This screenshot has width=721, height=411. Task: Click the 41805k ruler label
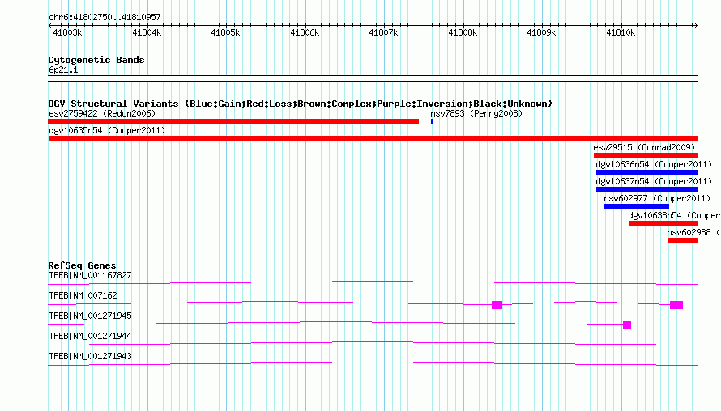click(x=225, y=32)
